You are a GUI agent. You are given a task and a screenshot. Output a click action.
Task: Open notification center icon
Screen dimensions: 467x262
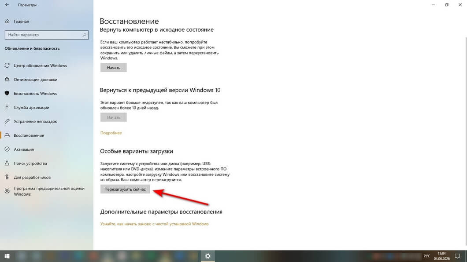coord(457,256)
